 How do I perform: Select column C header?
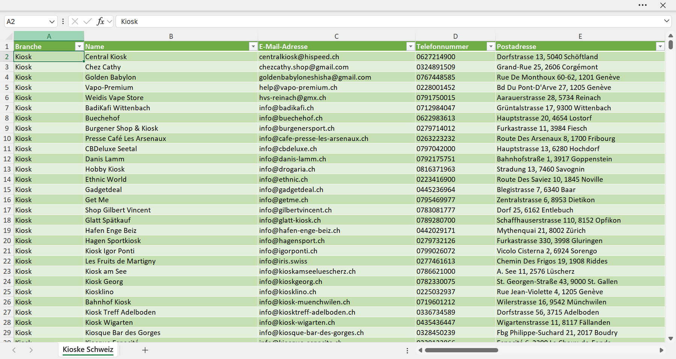click(336, 36)
